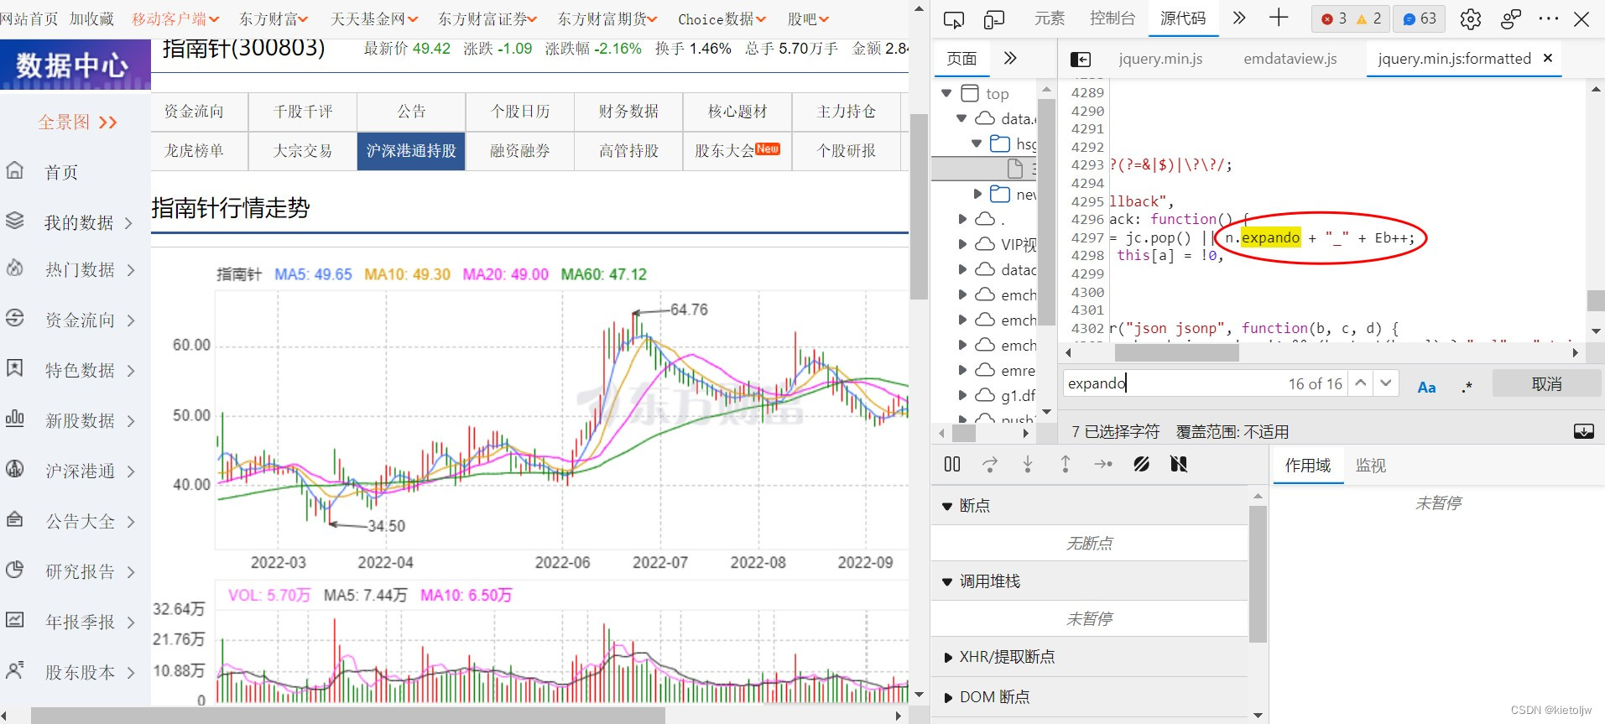
Task: Open the 龙虎榜单 stock tab
Action: point(194,151)
